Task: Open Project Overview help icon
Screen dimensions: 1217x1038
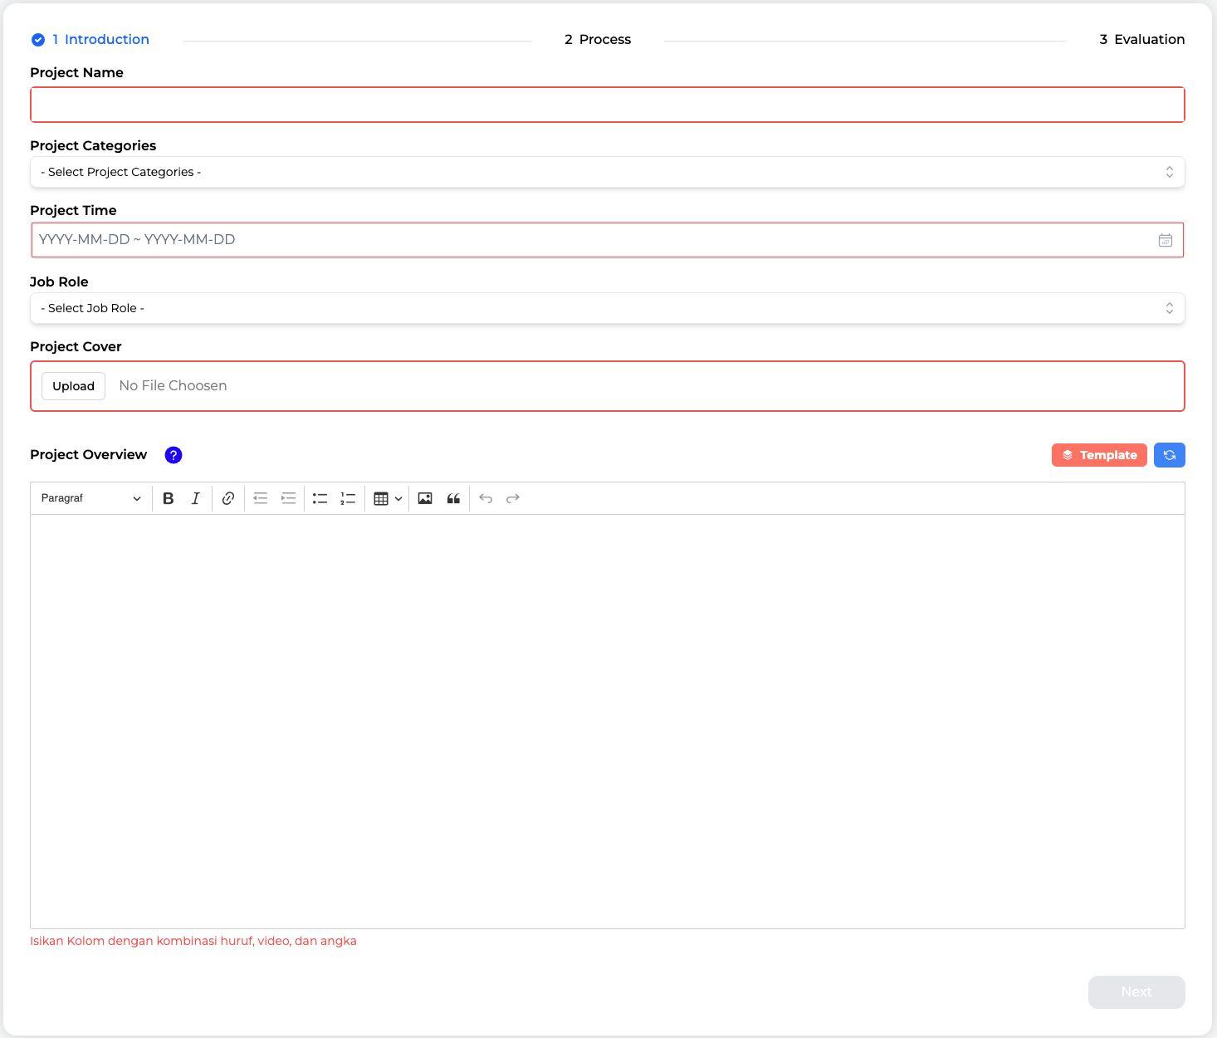Action: click(174, 455)
